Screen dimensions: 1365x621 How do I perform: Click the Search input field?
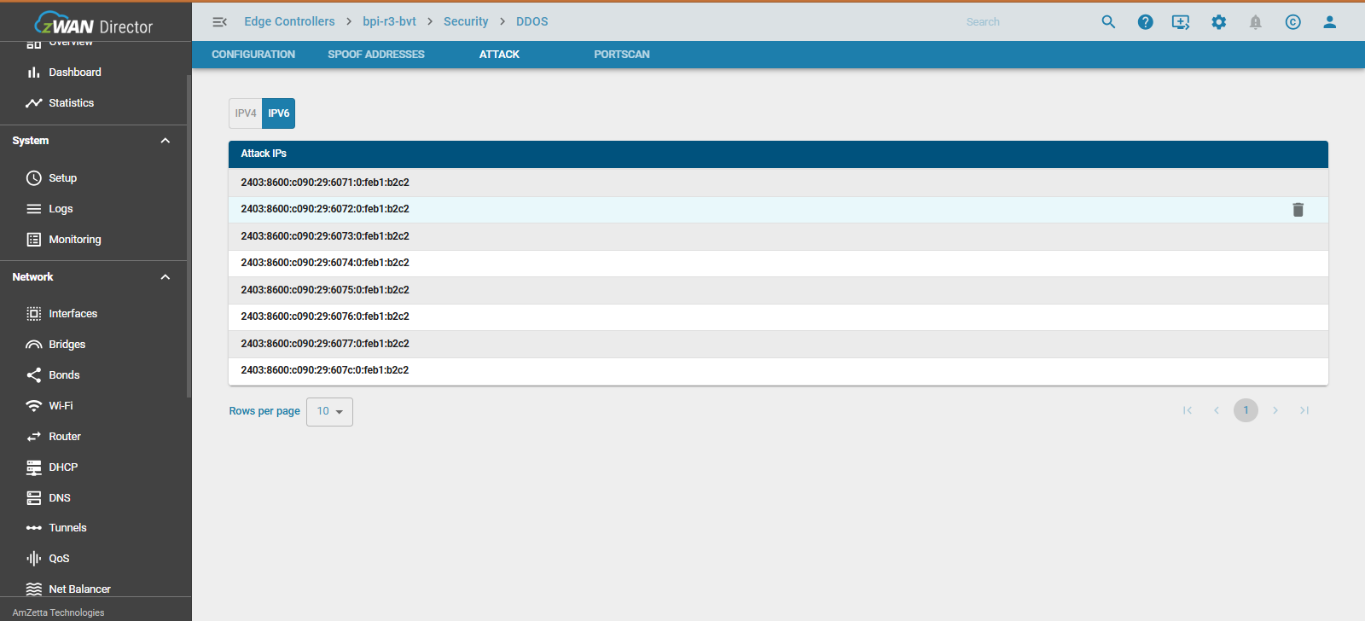click(x=1024, y=22)
